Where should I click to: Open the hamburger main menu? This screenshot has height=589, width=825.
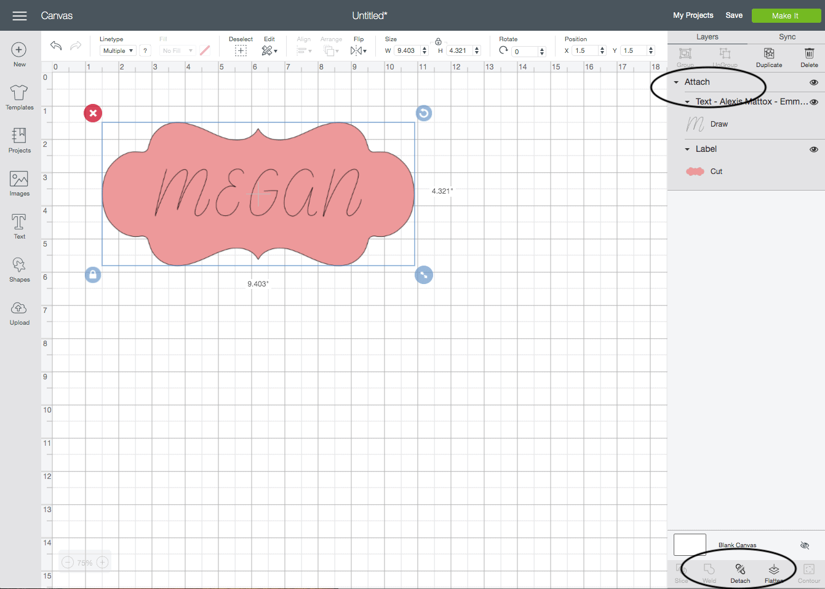20,15
